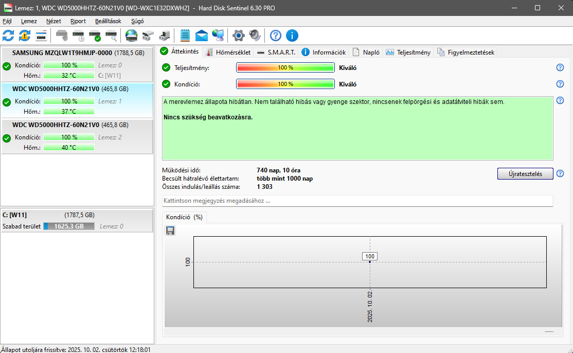Screen dimensions: 573x353
Task: Click the Hard Disk Sentinel title bar icon
Action: (x=8, y=8)
